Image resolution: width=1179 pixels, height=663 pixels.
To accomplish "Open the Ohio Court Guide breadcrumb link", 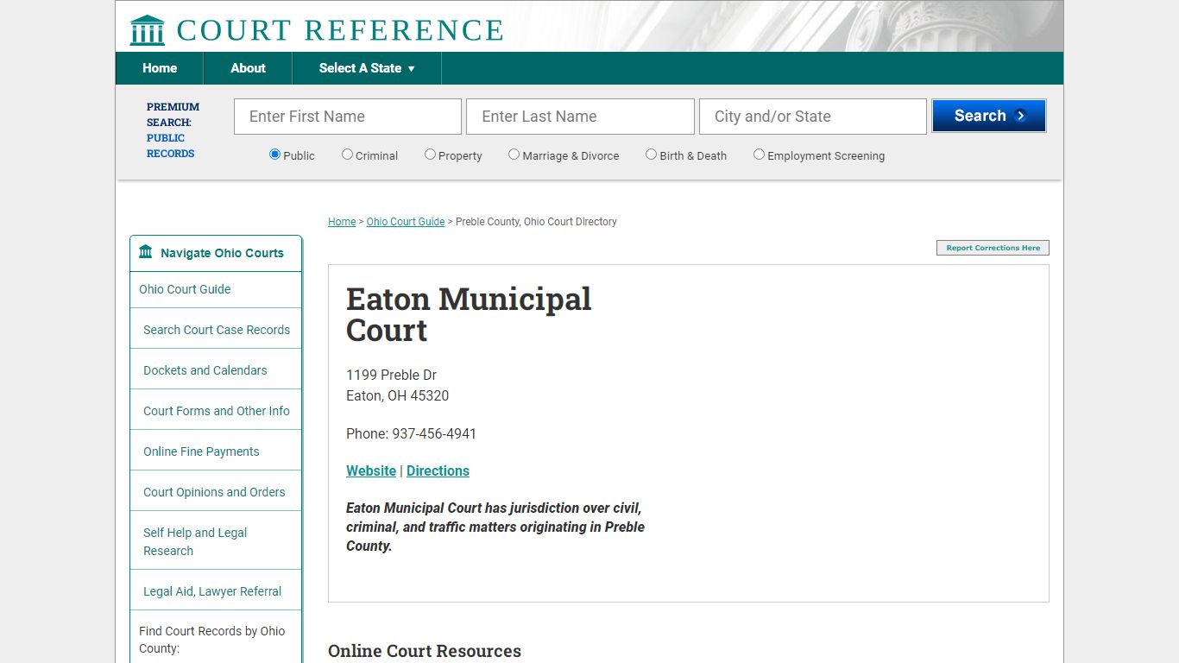I will [406, 222].
